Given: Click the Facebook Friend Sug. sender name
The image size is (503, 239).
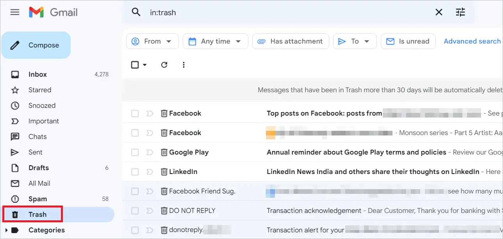Looking at the screenshot, I should pyautogui.click(x=202, y=191).
